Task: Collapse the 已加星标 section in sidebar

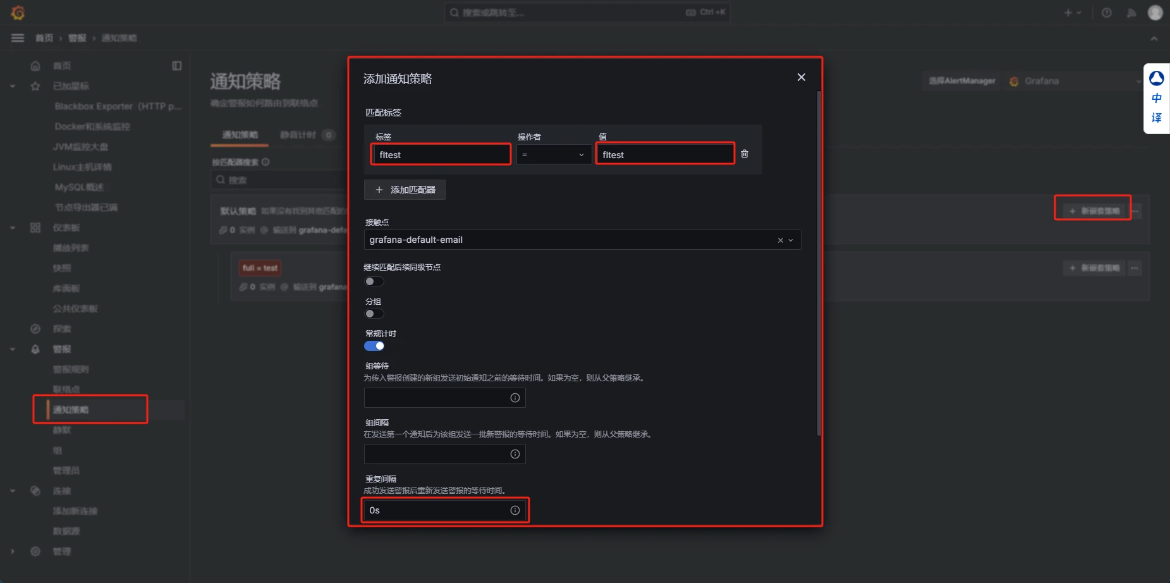Action: click(12, 86)
